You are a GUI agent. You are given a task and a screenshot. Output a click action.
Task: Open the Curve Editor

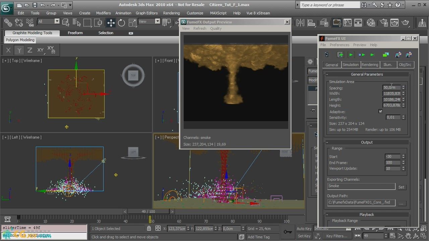tap(347, 22)
